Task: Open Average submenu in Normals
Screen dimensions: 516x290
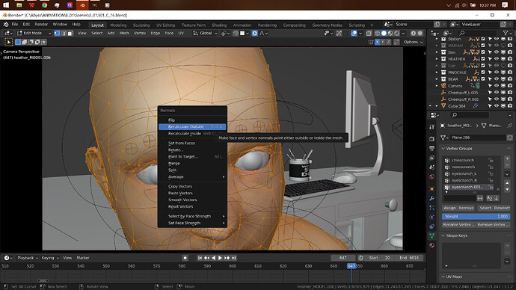Action: pyautogui.click(x=192, y=177)
